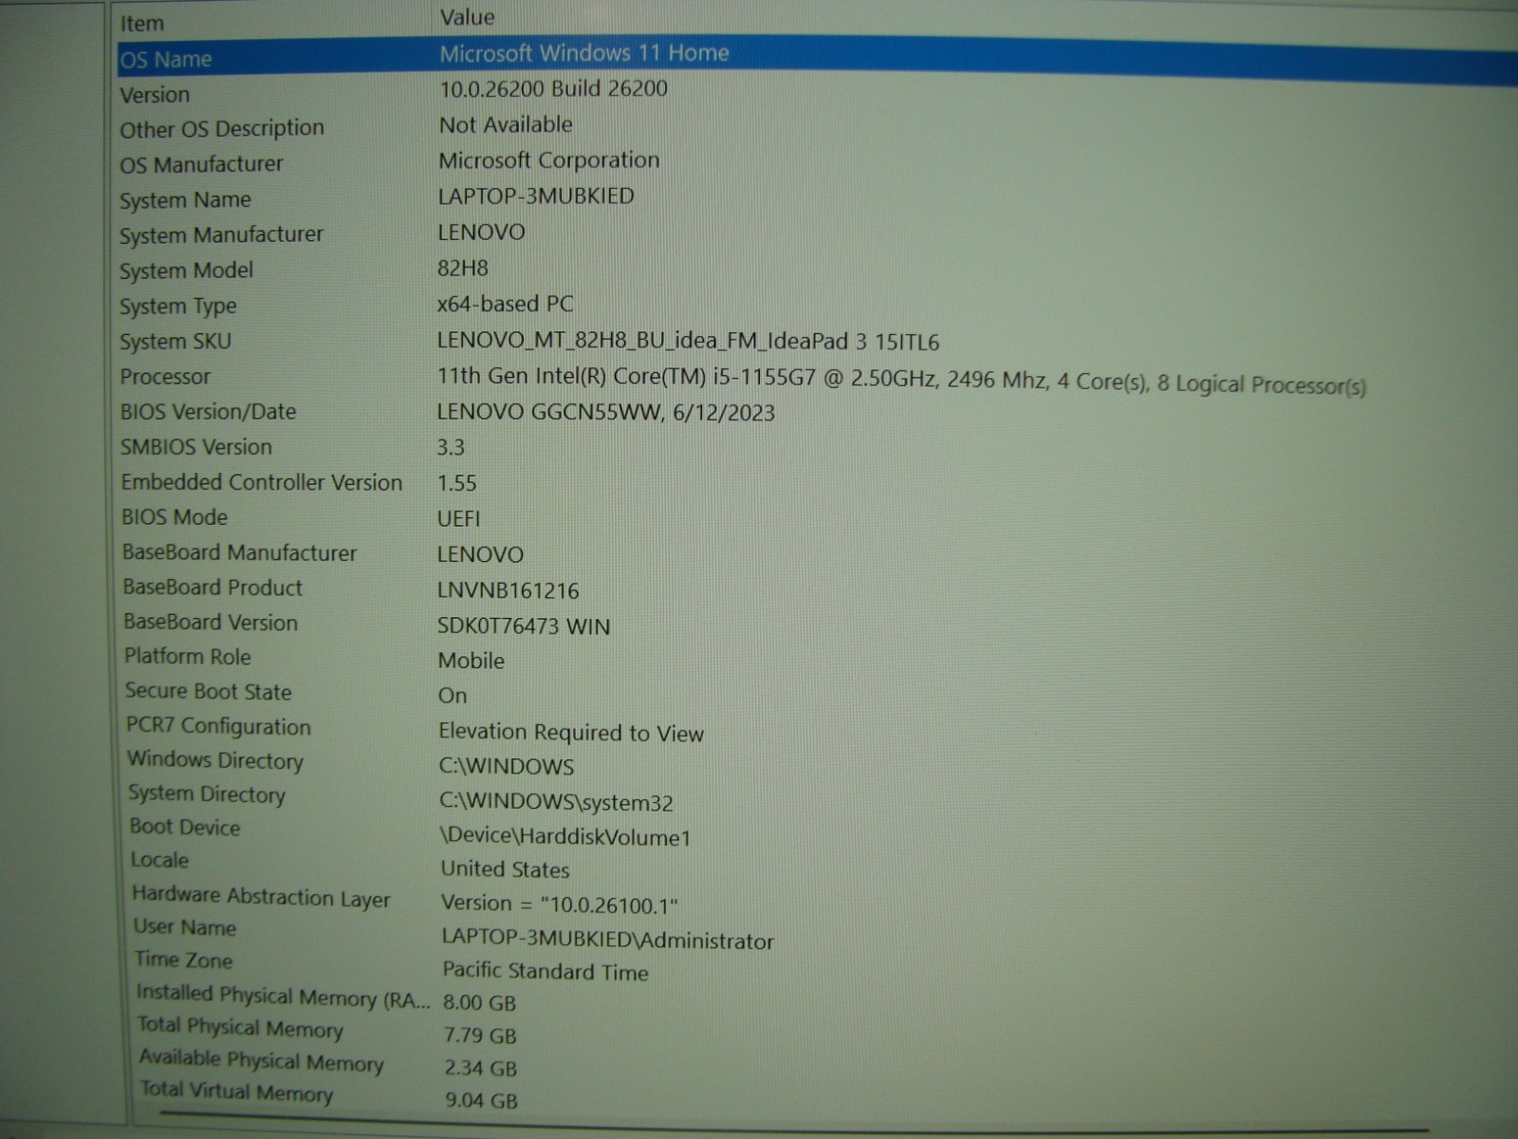
Task: Click the 7.79 GB value
Action: (480, 1036)
